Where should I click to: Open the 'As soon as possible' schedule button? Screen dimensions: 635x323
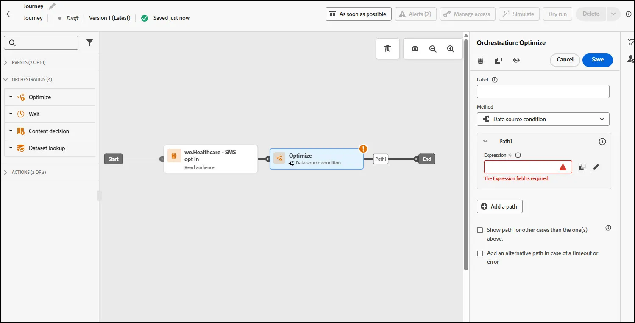pyautogui.click(x=359, y=14)
